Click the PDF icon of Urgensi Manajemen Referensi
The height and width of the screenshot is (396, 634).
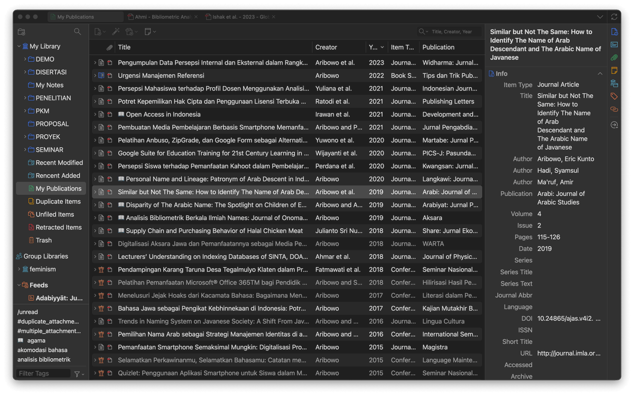[110, 76]
